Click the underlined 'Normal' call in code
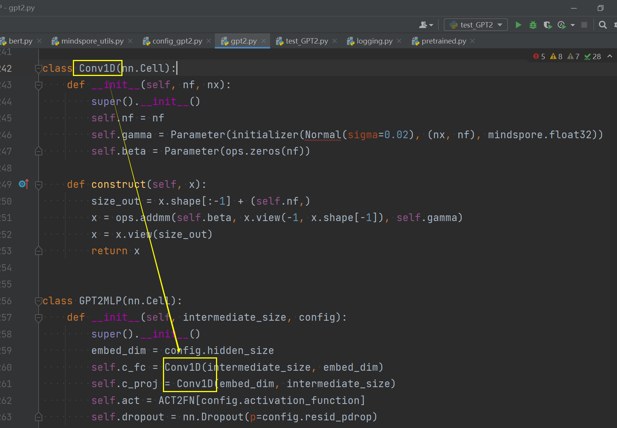Screen dimensions: 617x428 click(323, 135)
